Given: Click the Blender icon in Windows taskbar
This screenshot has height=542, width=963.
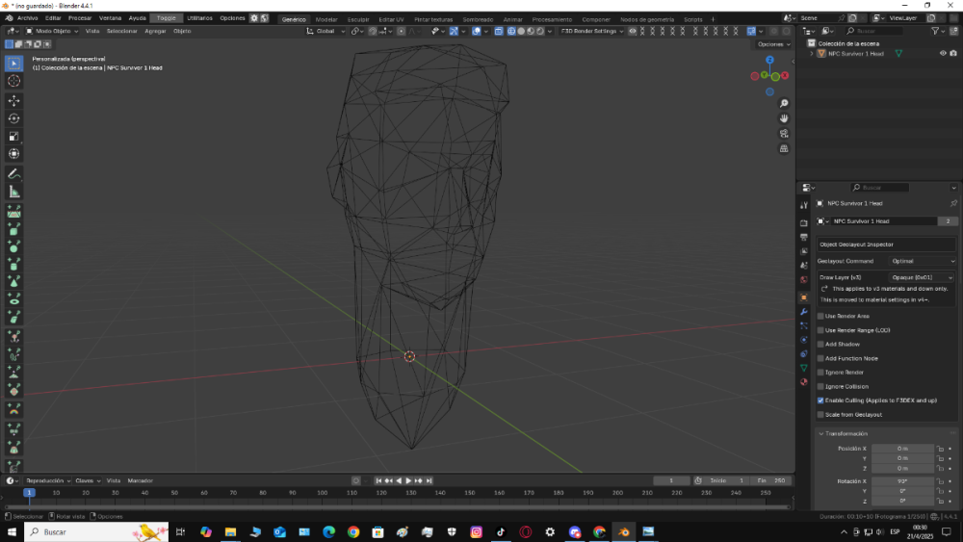Looking at the screenshot, I should point(624,531).
